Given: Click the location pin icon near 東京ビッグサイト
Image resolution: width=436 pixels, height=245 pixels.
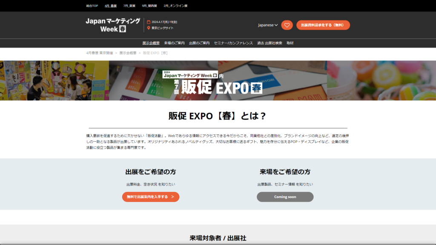Looking at the screenshot, I should 149,28.
